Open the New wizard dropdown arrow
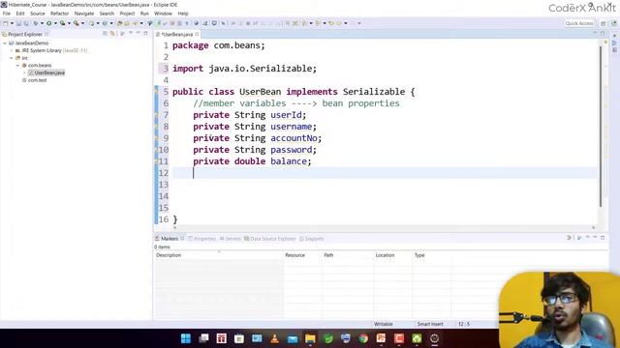 coord(12,23)
